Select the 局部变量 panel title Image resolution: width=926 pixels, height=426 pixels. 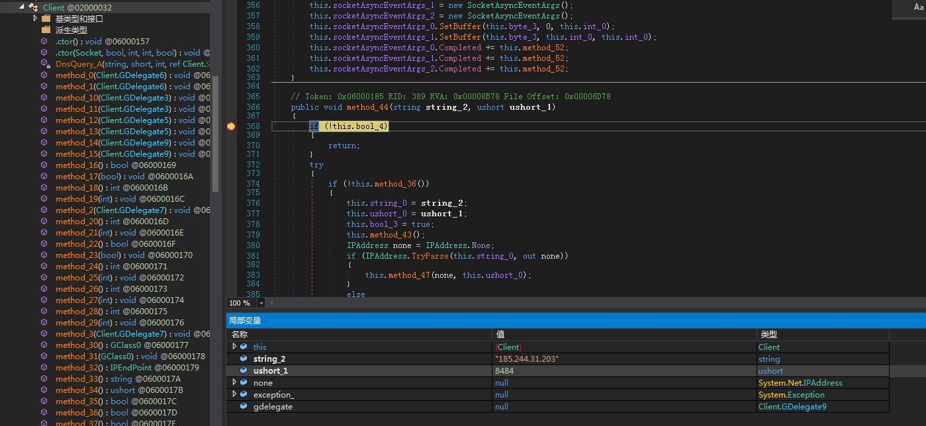[x=245, y=321]
